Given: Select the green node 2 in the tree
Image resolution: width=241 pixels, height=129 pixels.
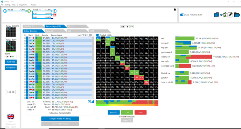Looking at the screenshot, I should click(x=29, y=11).
